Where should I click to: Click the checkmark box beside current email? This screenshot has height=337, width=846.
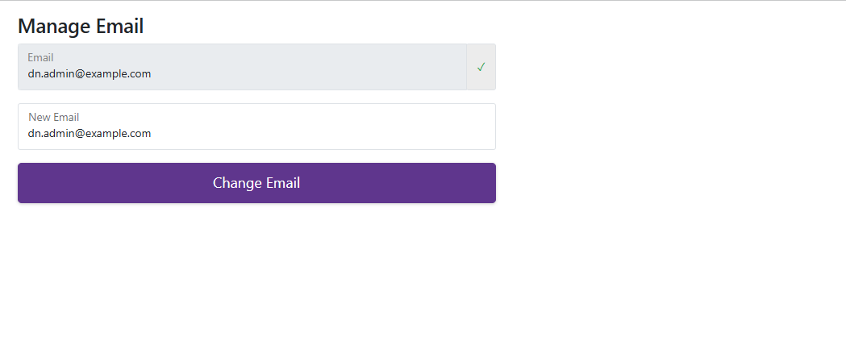coord(481,67)
